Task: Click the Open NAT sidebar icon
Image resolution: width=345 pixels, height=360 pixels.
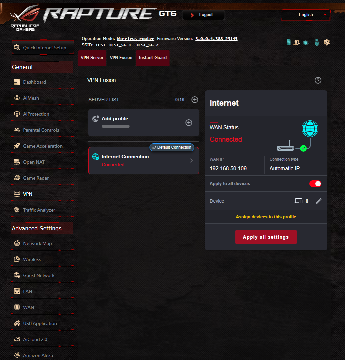Action: pos(17,162)
